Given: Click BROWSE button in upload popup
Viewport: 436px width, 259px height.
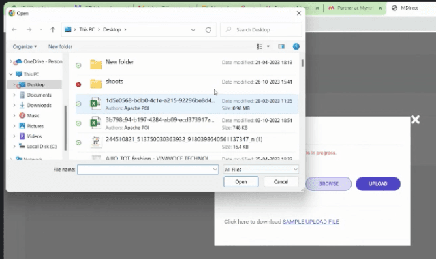Looking at the screenshot, I should click(329, 184).
